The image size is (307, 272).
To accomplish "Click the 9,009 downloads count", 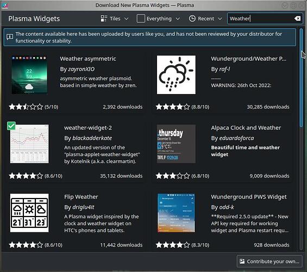I will pos(269,176).
